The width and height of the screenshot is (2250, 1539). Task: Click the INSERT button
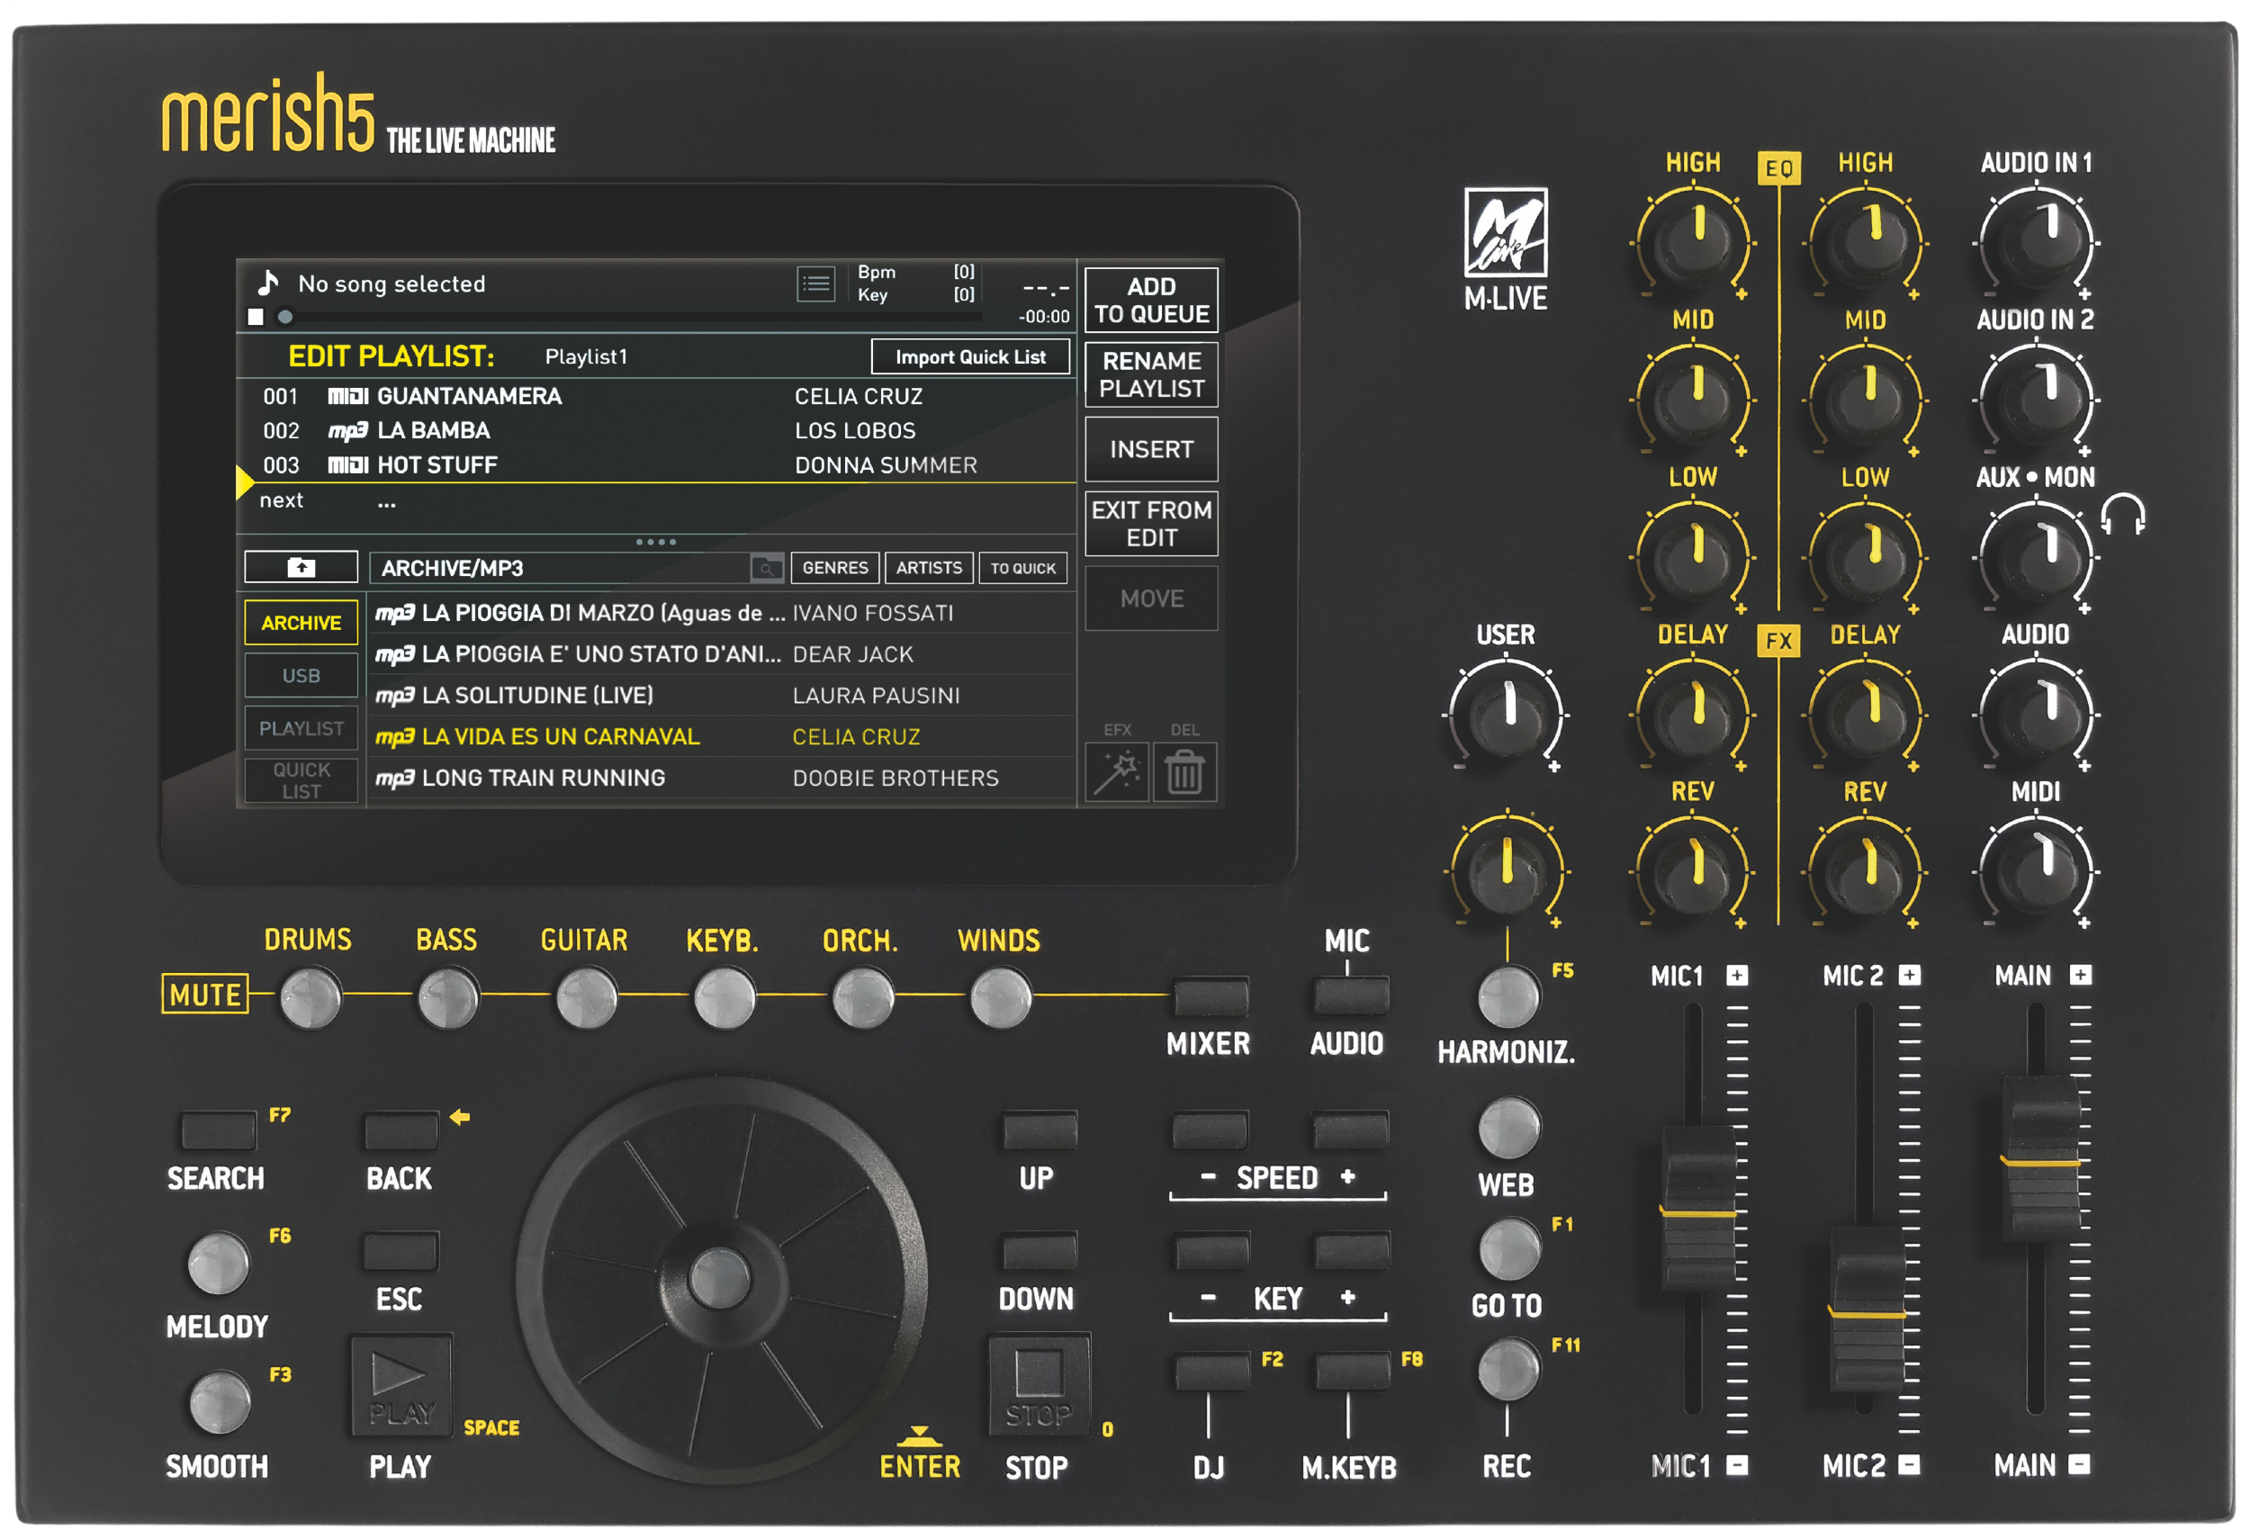click(x=1151, y=449)
